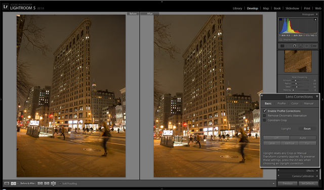
Task: Expand the Camera Calibration panel
Action: [317, 176]
